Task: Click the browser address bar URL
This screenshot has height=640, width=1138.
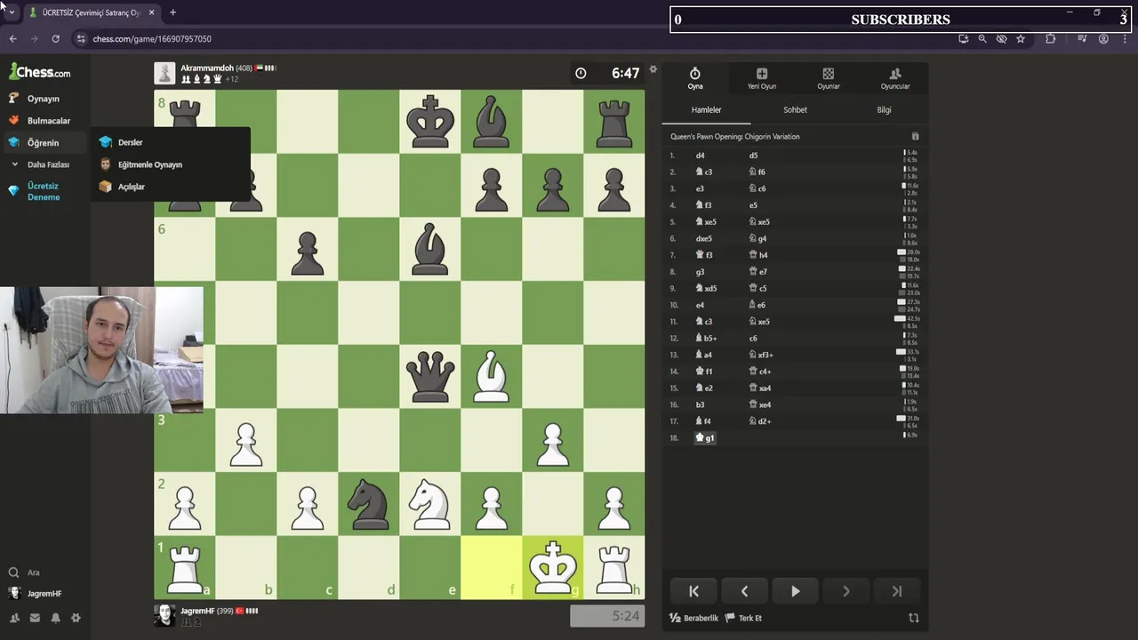Action: point(152,39)
